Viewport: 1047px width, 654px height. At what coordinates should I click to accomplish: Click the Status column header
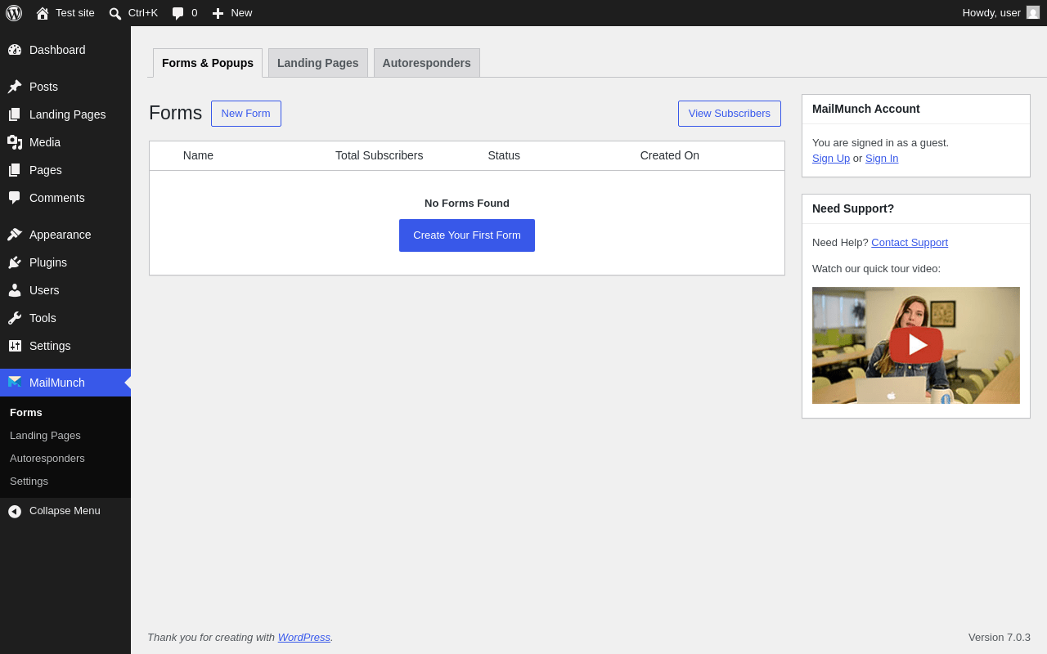click(504, 155)
